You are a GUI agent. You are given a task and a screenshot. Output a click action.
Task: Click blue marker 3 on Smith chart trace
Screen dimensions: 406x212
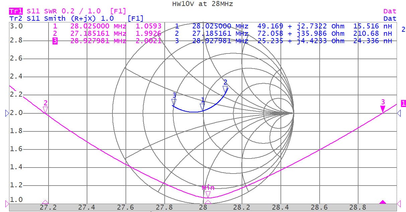tap(174, 102)
